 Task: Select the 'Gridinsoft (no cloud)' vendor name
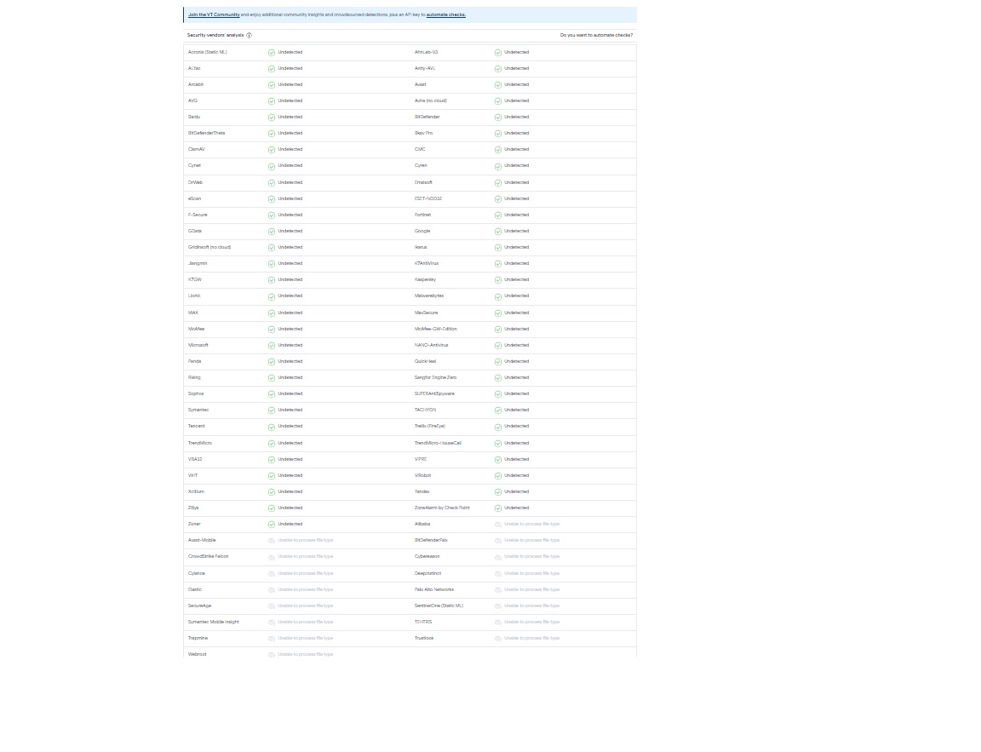(209, 248)
